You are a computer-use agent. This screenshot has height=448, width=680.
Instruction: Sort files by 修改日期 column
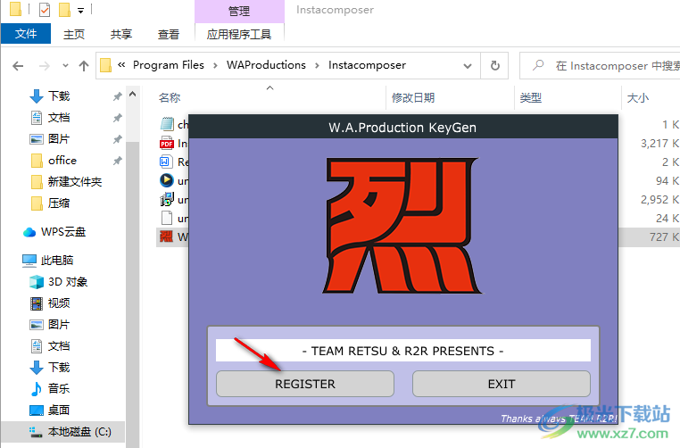click(412, 97)
